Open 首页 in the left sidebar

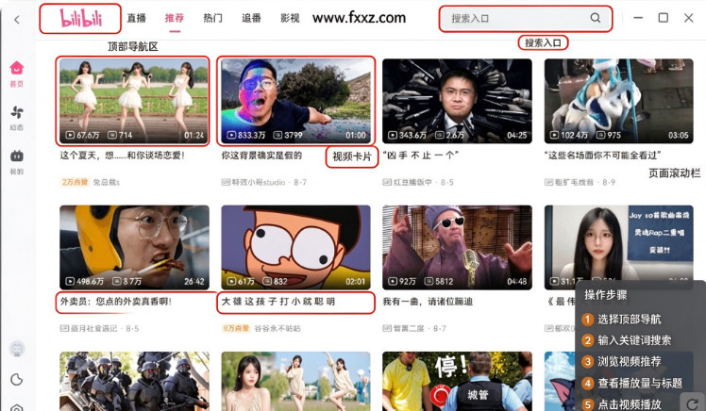pyautogui.click(x=17, y=74)
